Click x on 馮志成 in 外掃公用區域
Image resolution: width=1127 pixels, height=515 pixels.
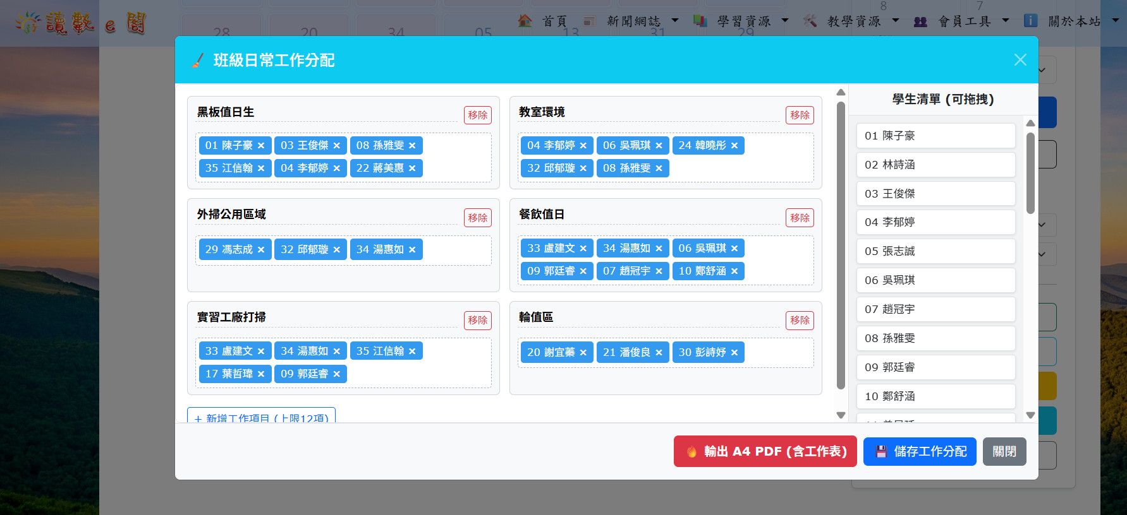pos(261,250)
